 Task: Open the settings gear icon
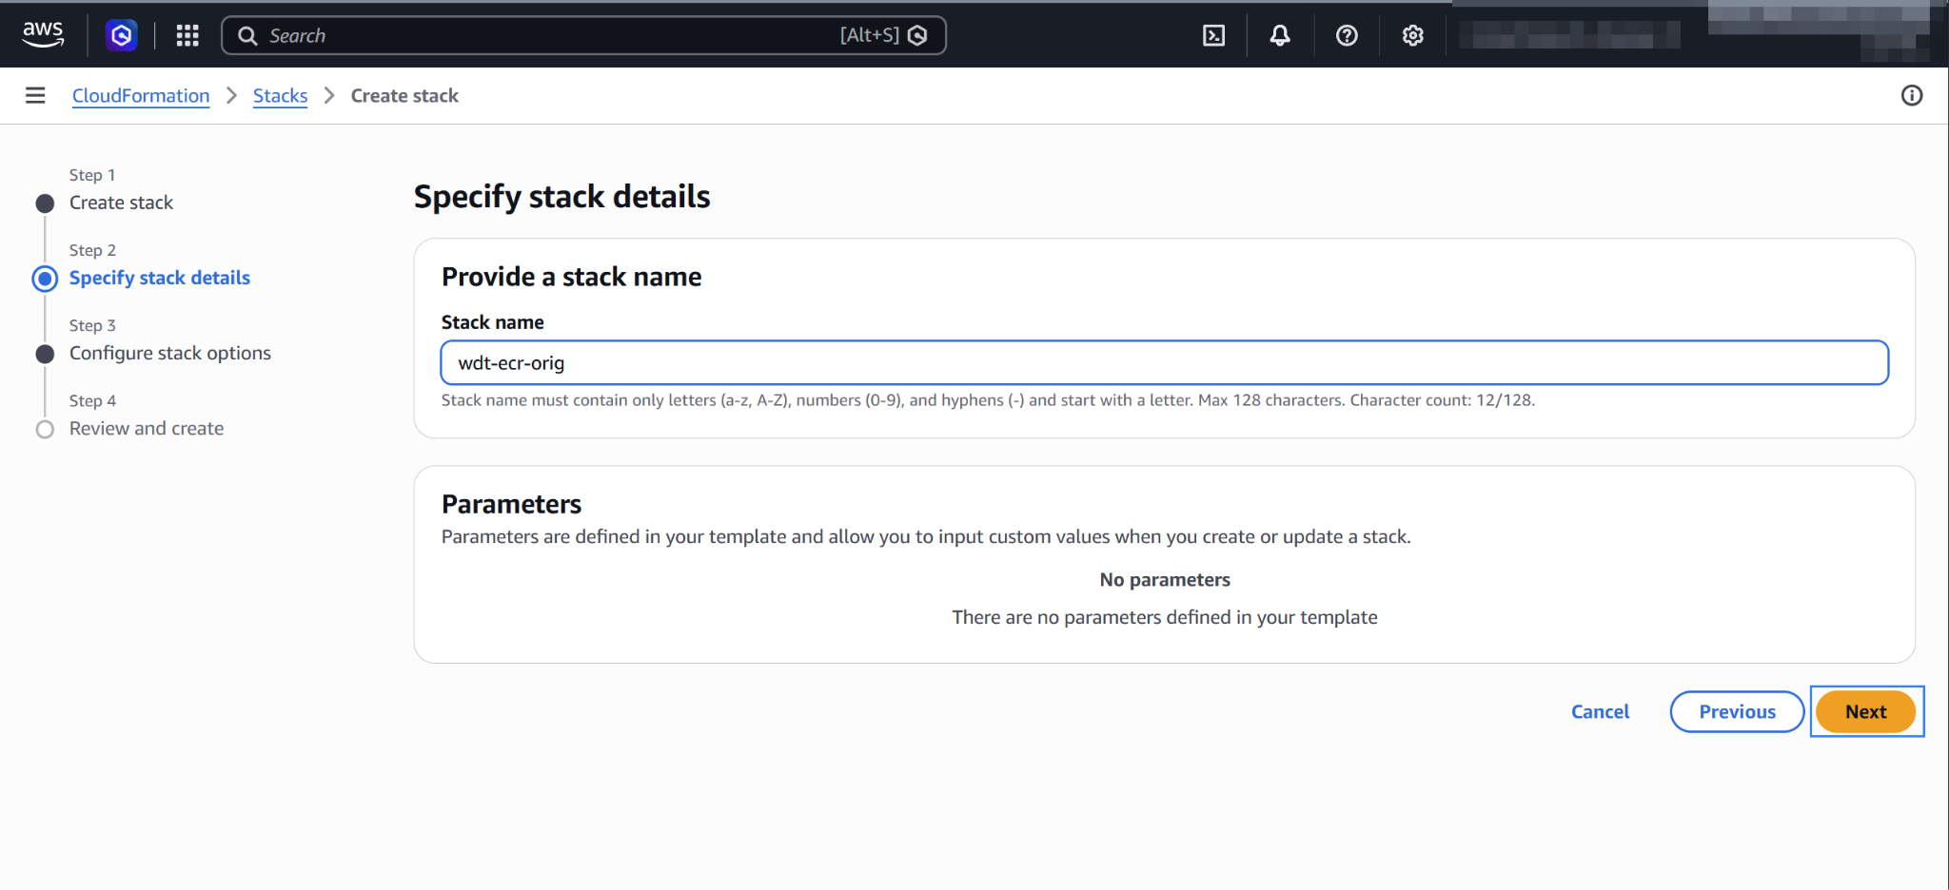click(x=1413, y=35)
